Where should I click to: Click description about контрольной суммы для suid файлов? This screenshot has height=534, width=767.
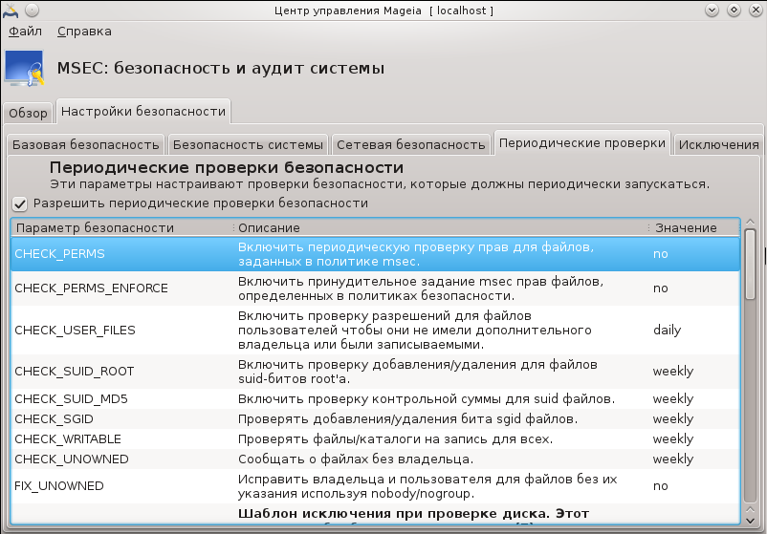[427, 399]
